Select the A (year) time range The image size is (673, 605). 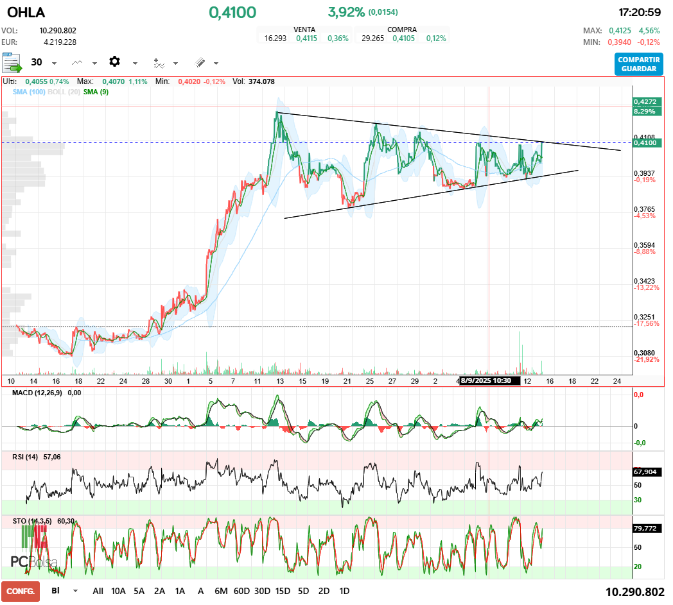(200, 591)
